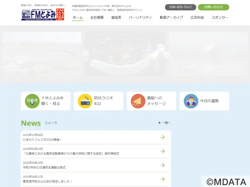Click the right faded carousel image

[x=208, y=54]
